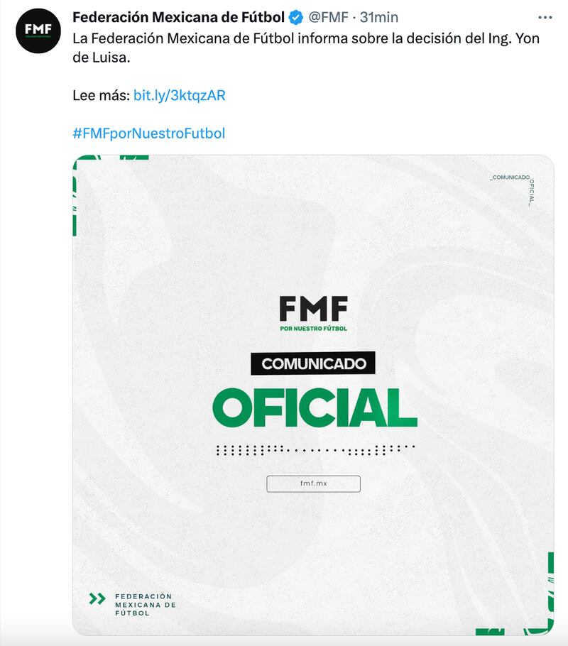The image size is (568, 646).
Task: Click the @FMF handle
Action: (x=328, y=17)
